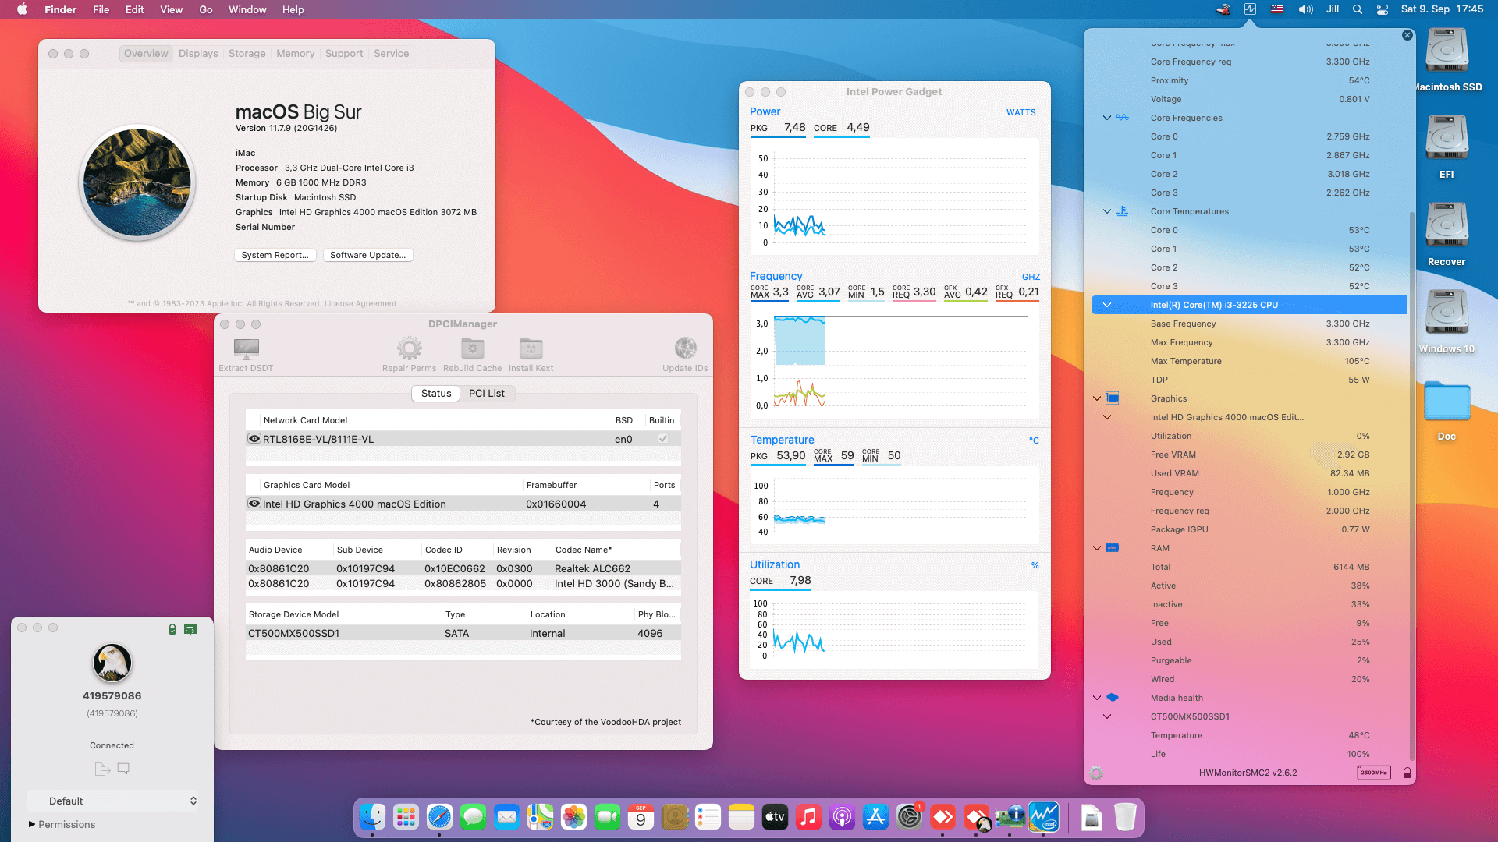Click Extract DSDT icon in DPCIManager toolbar

point(246,348)
